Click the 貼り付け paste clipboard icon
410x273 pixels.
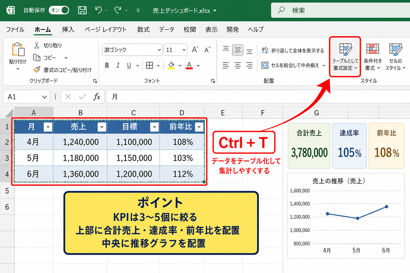(x=18, y=50)
